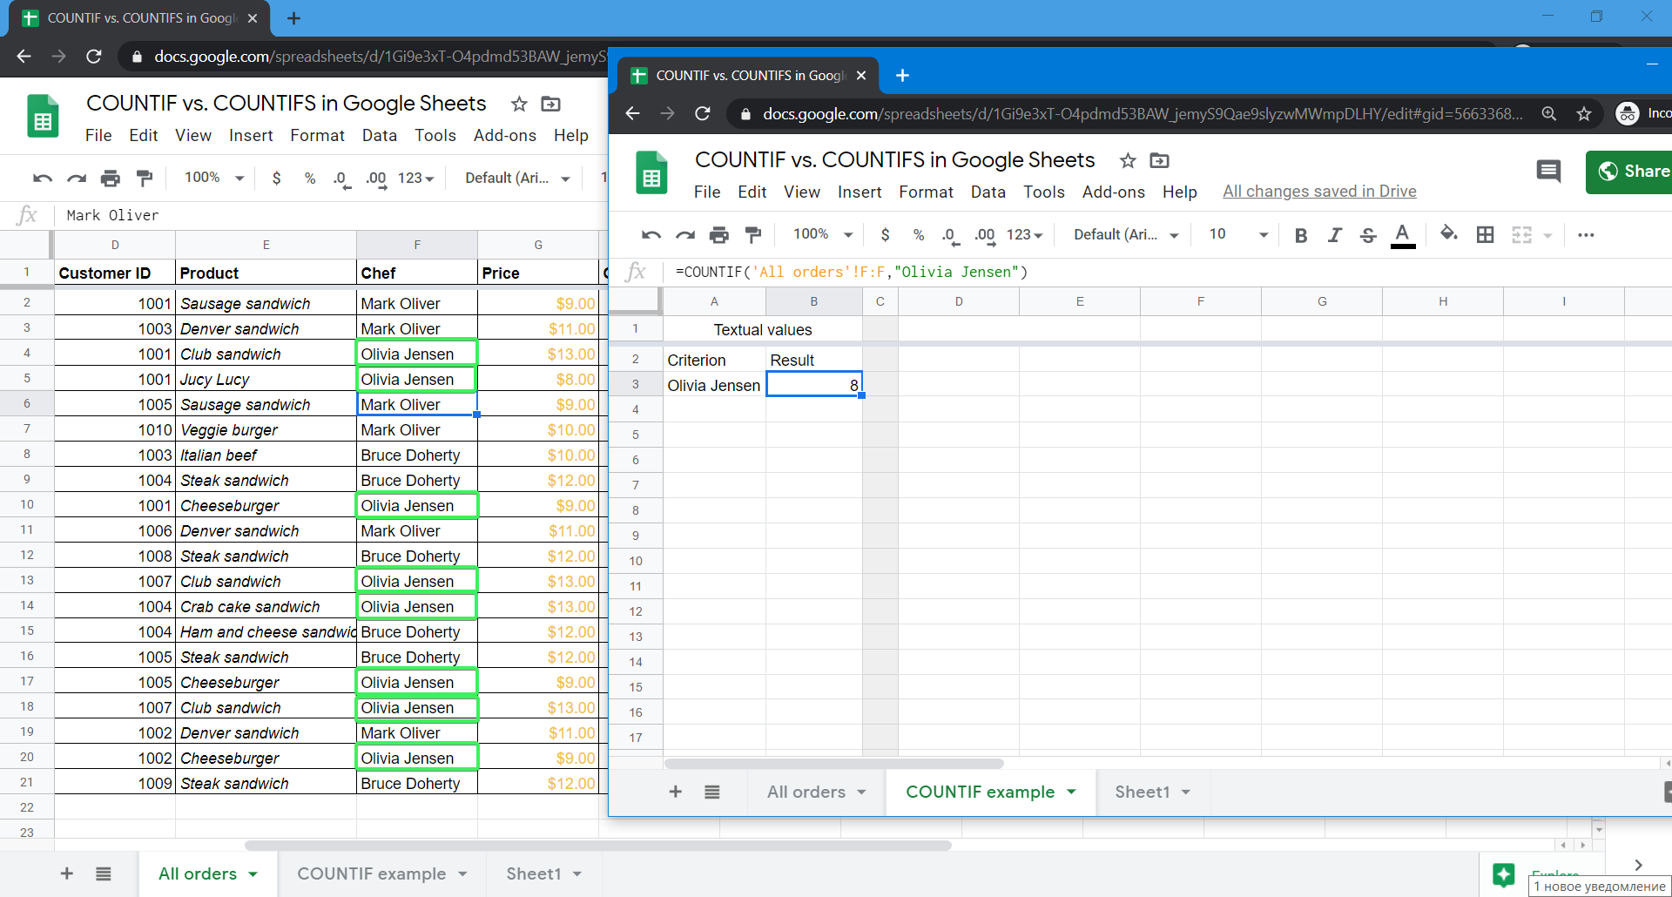This screenshot has width=1672, height=897.
Task: Open the font size dropdown
Action: (1237, 234)
